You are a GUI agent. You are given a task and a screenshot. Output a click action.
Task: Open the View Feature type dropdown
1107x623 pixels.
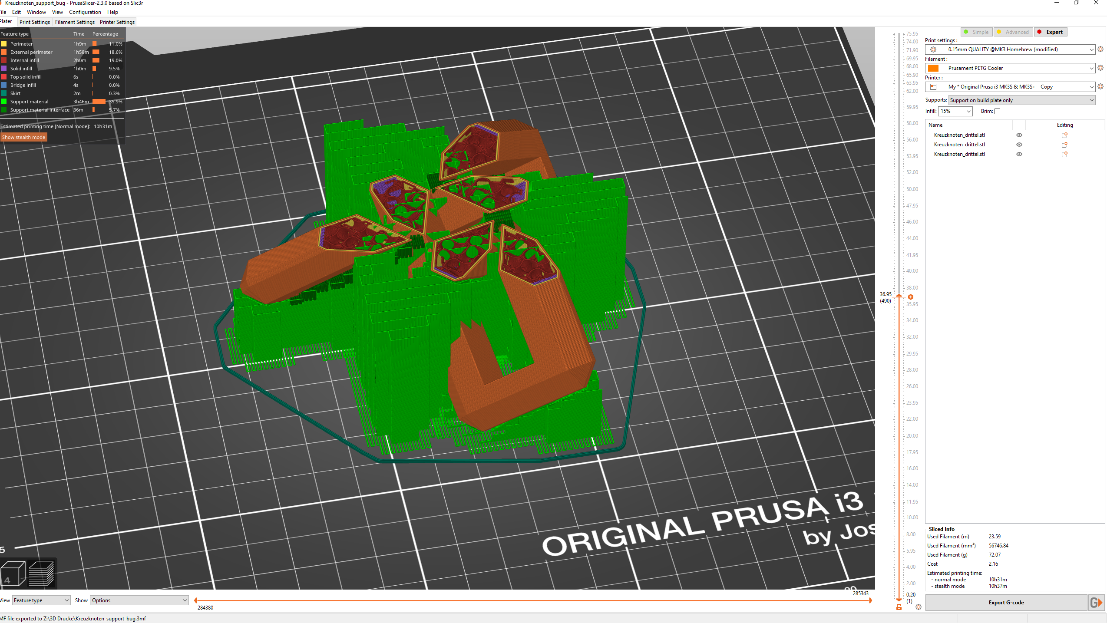tap(41, 600)
